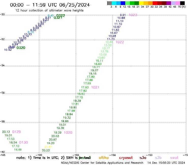This screenshot has width=188, height=165.
Task: Click the wave value 19.20
Action: pyautogui.click(x=51, y=143)
